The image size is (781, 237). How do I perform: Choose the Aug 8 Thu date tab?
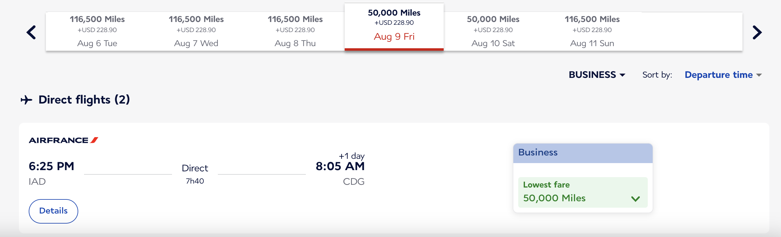tap(295, 31)
